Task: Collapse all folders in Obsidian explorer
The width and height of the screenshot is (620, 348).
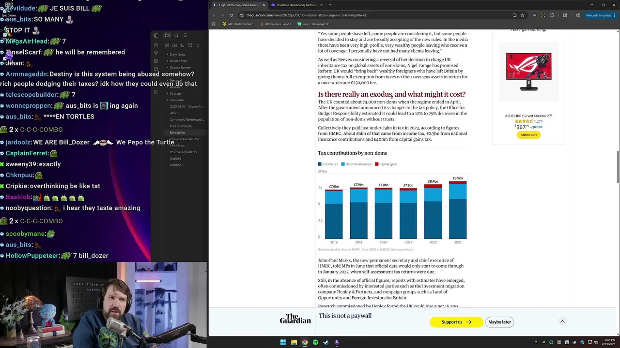Action: 198,45
